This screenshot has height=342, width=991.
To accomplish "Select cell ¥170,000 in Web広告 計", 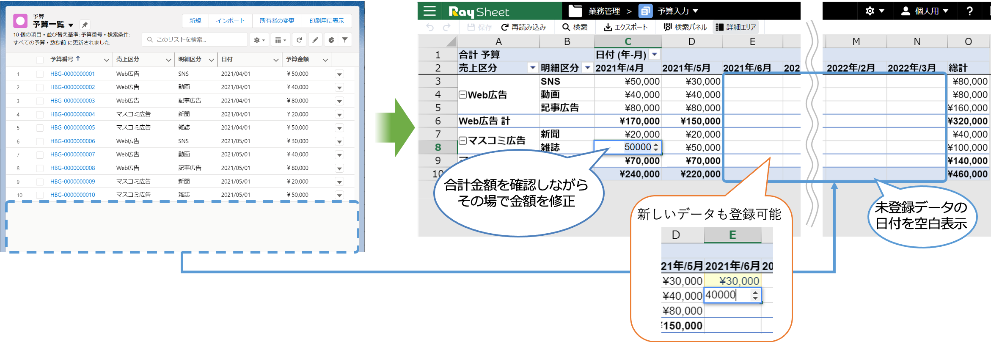I will click(x=628, y=121).
